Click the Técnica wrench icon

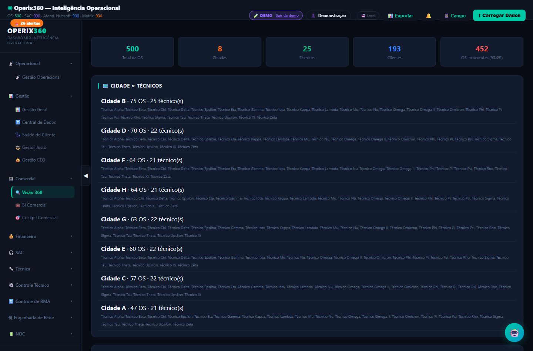(x=11, y=269)
